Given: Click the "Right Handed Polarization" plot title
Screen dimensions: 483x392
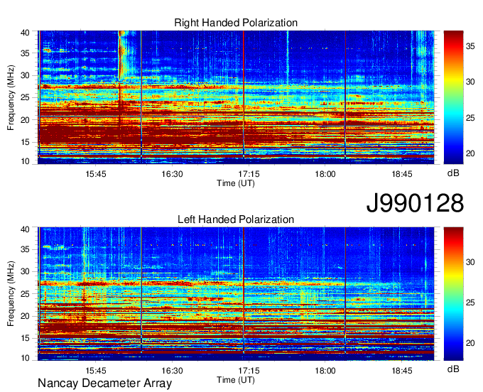Looking at the screenshot, I should [x=236, y=23].
